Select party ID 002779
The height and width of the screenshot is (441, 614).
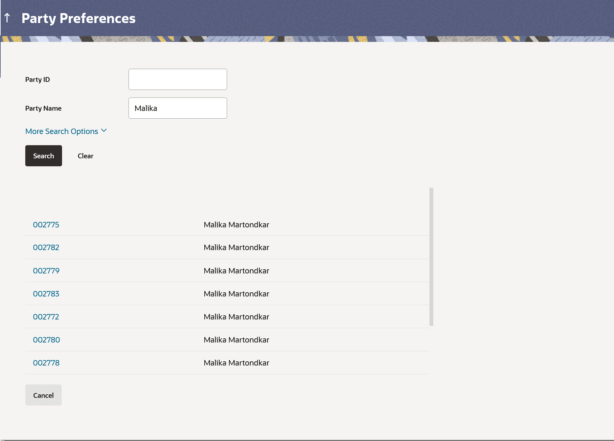point(46,271)
